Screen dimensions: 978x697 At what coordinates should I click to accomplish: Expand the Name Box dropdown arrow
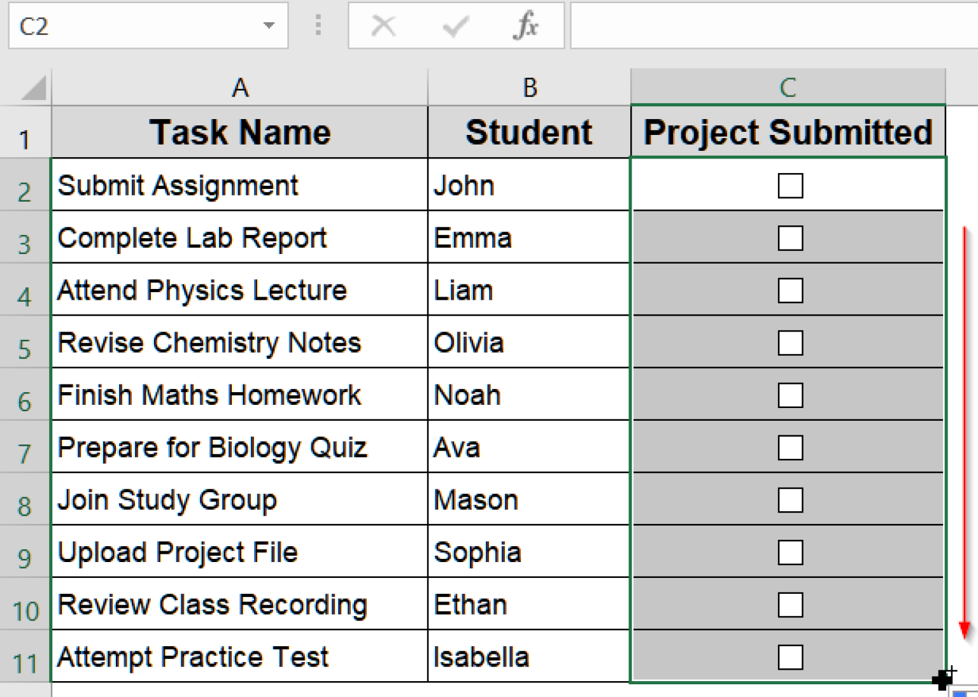coord(269,26)
